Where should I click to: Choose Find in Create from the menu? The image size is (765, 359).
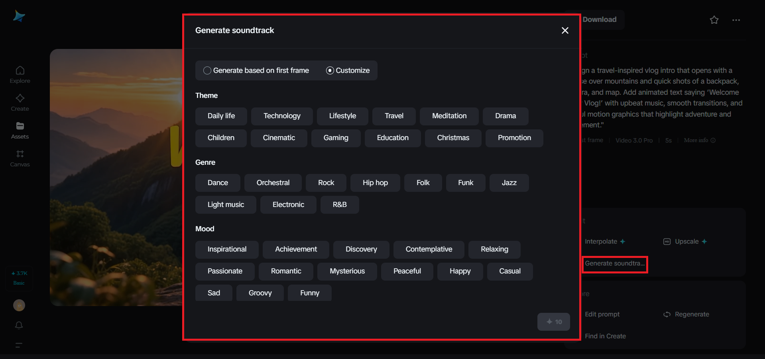(x=605, y=336)
